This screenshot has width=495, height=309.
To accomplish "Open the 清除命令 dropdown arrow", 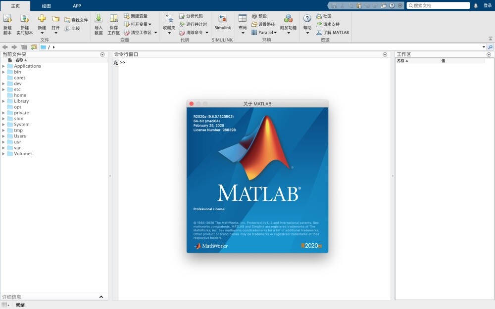I will coord(206,33).
